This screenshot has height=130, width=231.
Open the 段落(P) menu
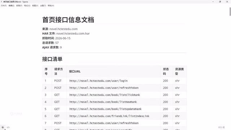point(19,6)
